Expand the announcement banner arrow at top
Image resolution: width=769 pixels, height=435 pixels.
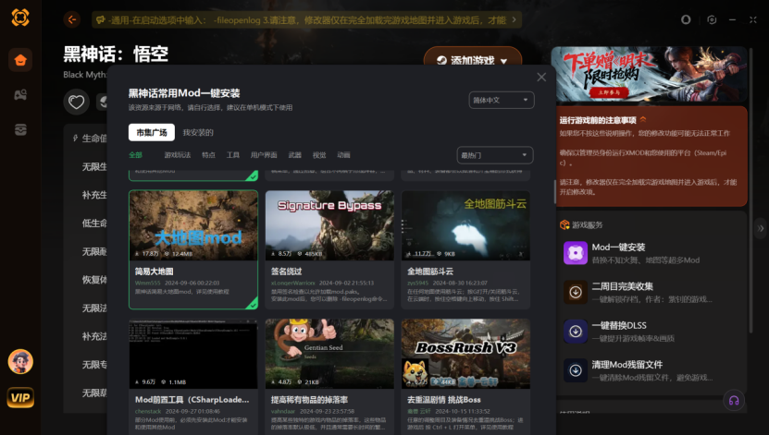[x=514, y=19]
